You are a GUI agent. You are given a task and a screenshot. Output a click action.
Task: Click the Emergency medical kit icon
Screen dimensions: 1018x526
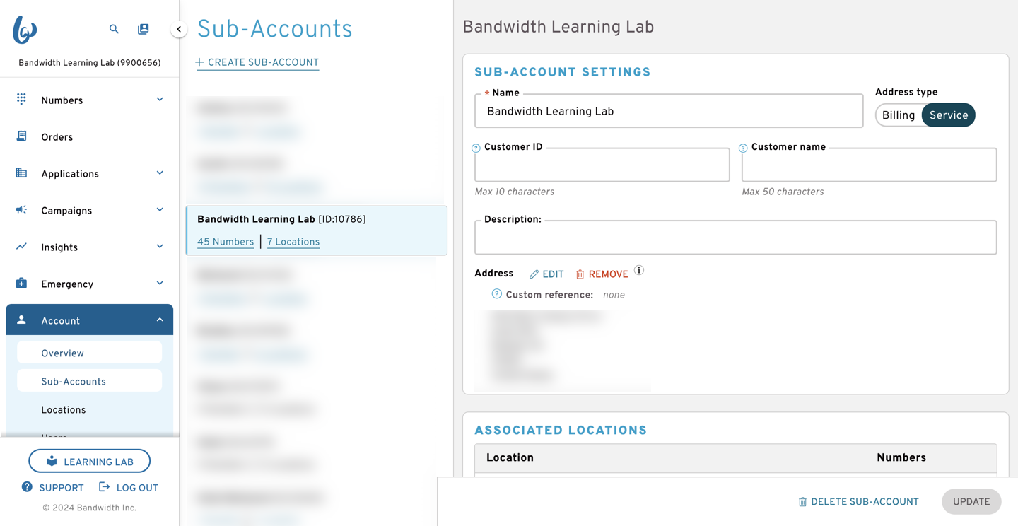21,284
